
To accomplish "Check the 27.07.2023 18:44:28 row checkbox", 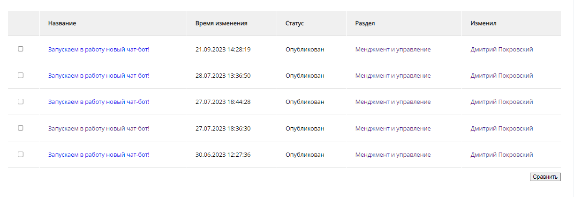I will [x=21, y=101].
